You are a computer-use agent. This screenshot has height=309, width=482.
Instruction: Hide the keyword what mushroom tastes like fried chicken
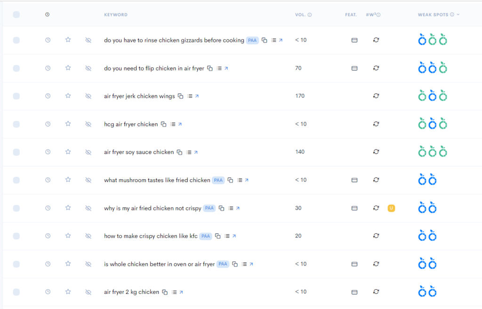[x=88, y=180]
